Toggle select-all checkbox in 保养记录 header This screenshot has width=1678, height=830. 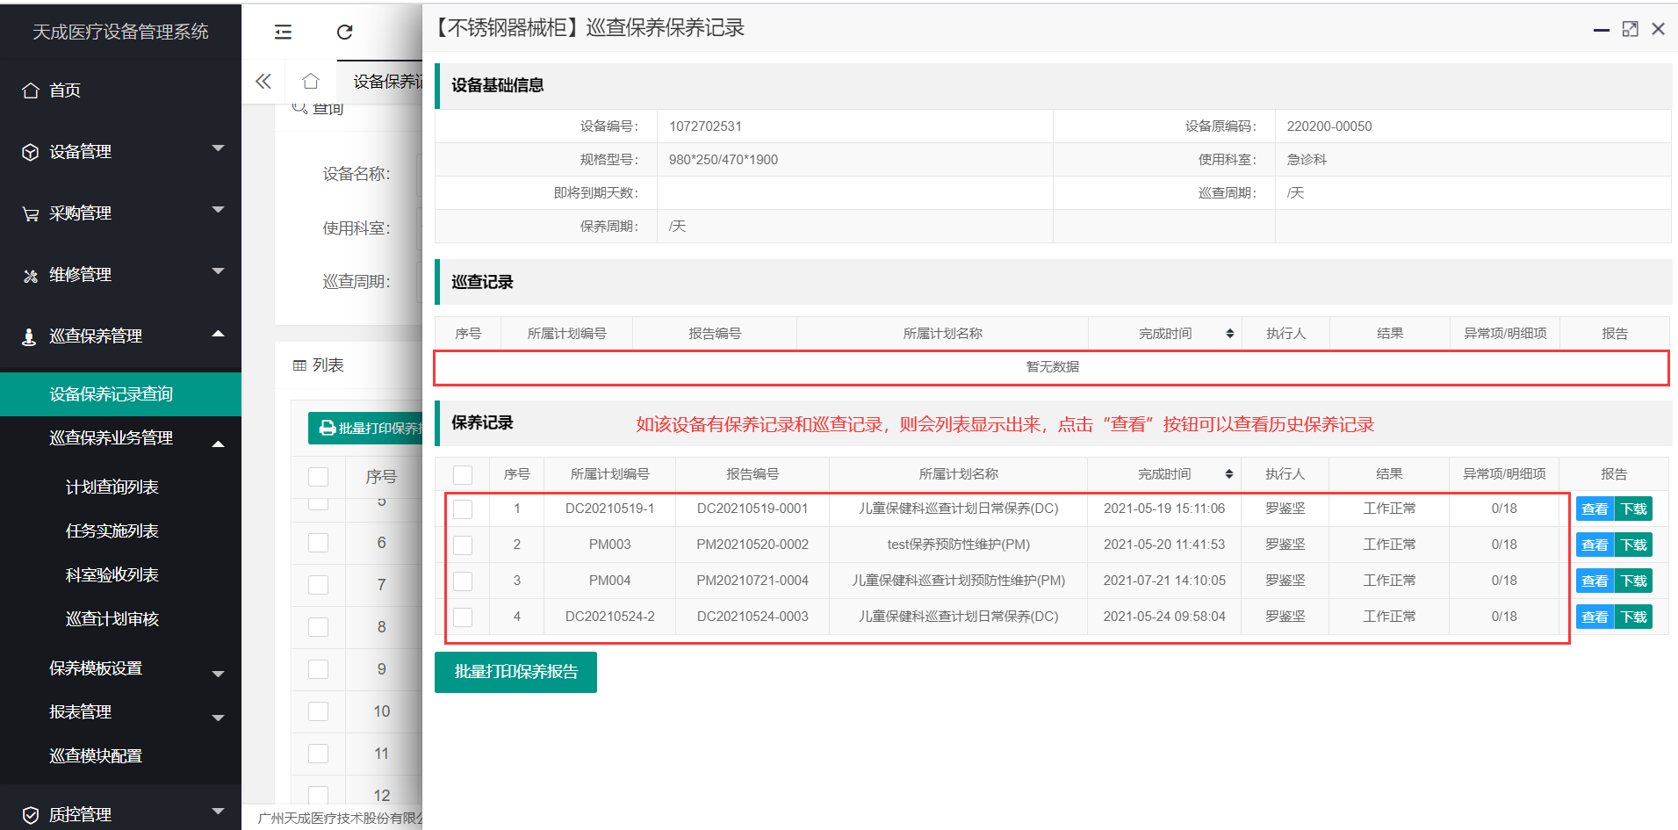tap(463, 475)
